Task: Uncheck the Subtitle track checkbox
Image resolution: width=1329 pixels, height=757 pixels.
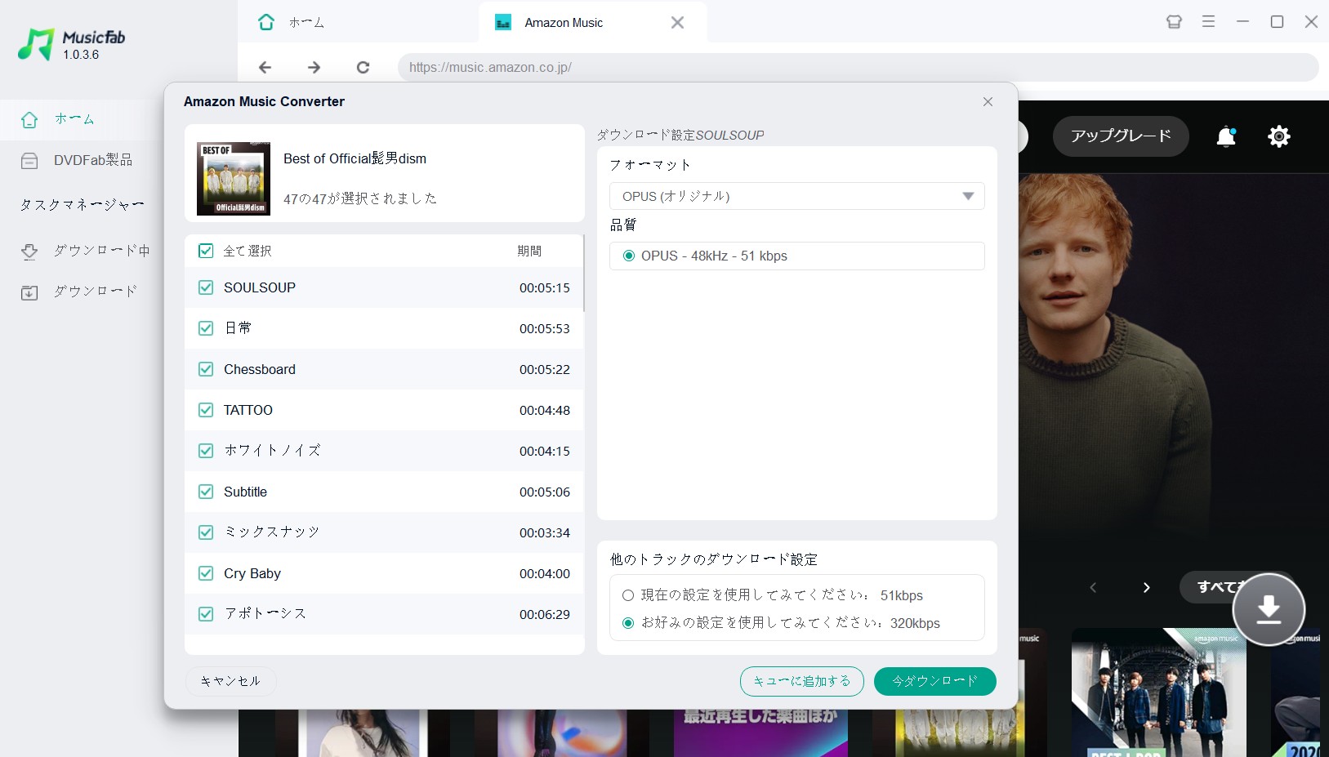Action: [x=206, y=492]
